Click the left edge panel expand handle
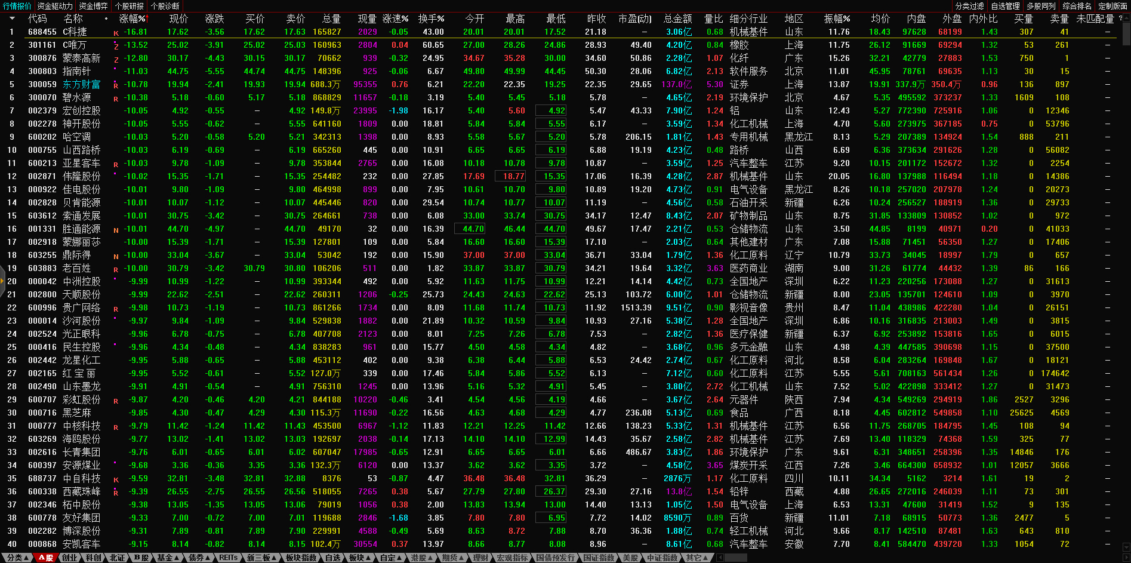The height and width of the screenshot is (563, 1131). pyautogui.click(x=2, y=282)
